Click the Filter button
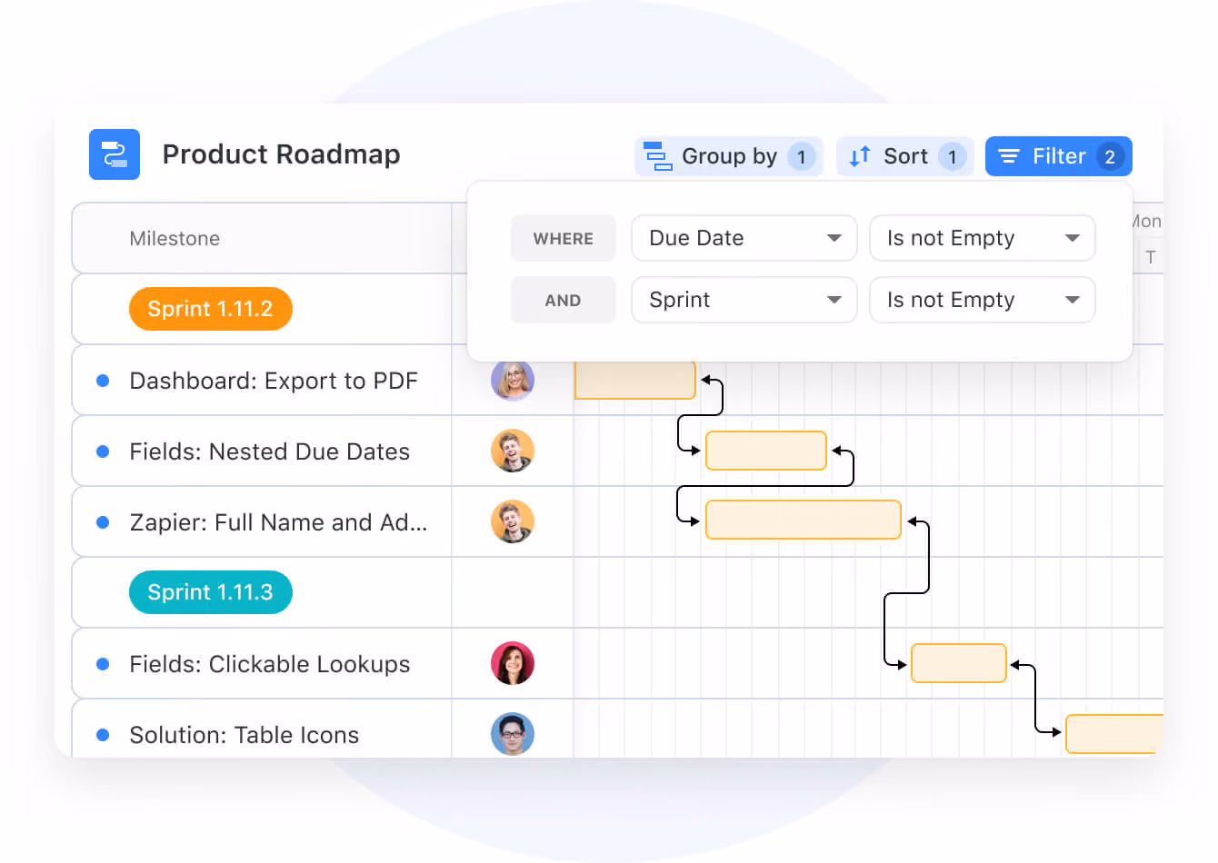Viewport: 1218px width, 863px height. tap(1059, 156)
